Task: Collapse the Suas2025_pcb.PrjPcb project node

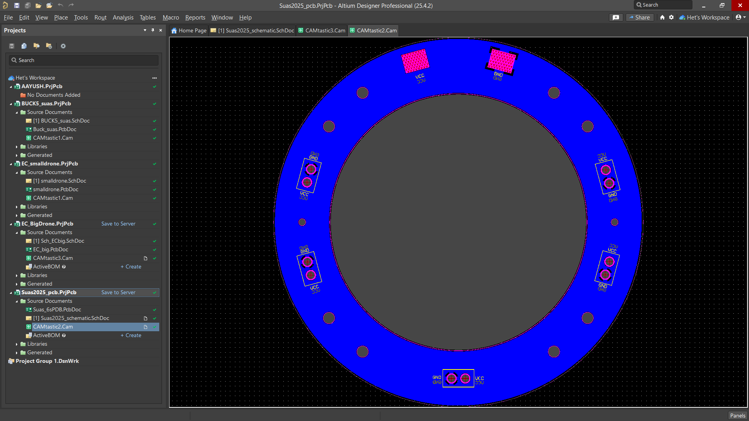Action: (11, 293)
